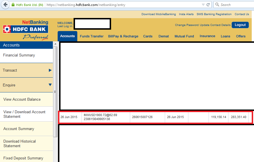Click the address bar URL text
The width and height of the screenshot is (254, 162).
(86, 5)
